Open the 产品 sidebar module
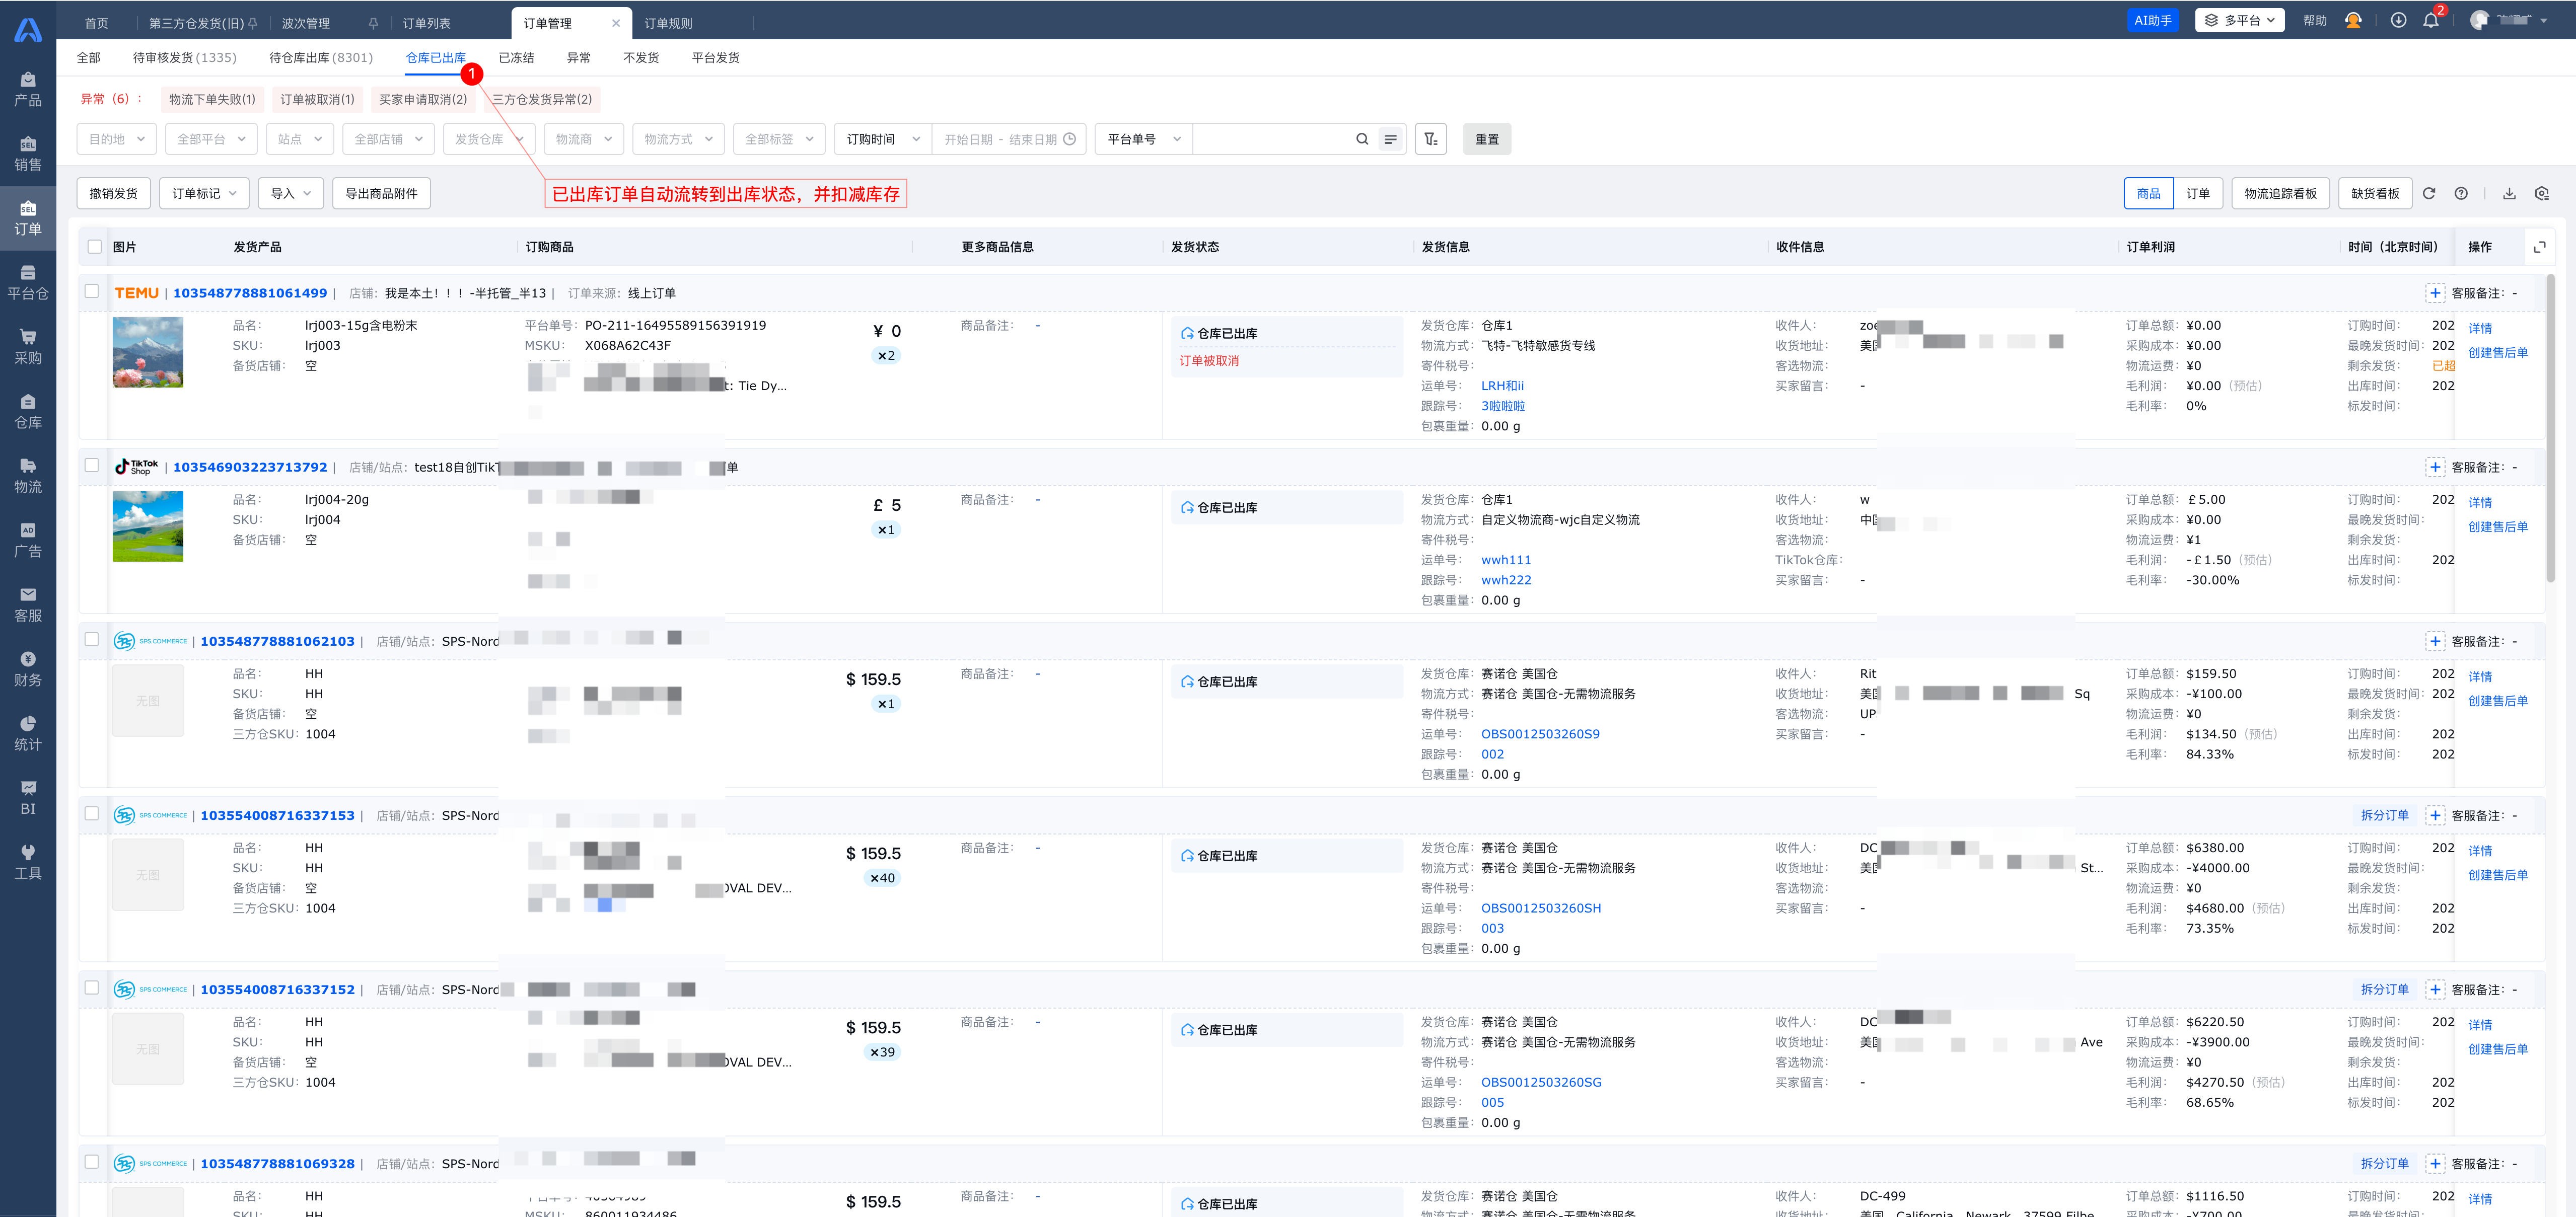The image size is (2576, 1217). (28, 89)
